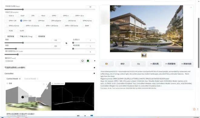This screenshot has height=118, width=200.
Task: Select the PLMS sampler
Action: coord(9,31)
